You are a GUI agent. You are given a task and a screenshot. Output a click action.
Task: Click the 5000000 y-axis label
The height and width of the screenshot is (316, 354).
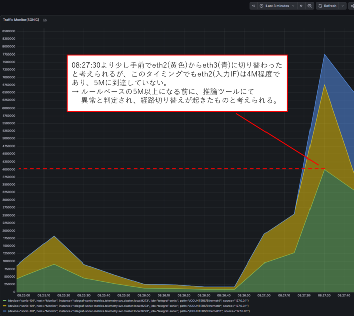[9, 138]
